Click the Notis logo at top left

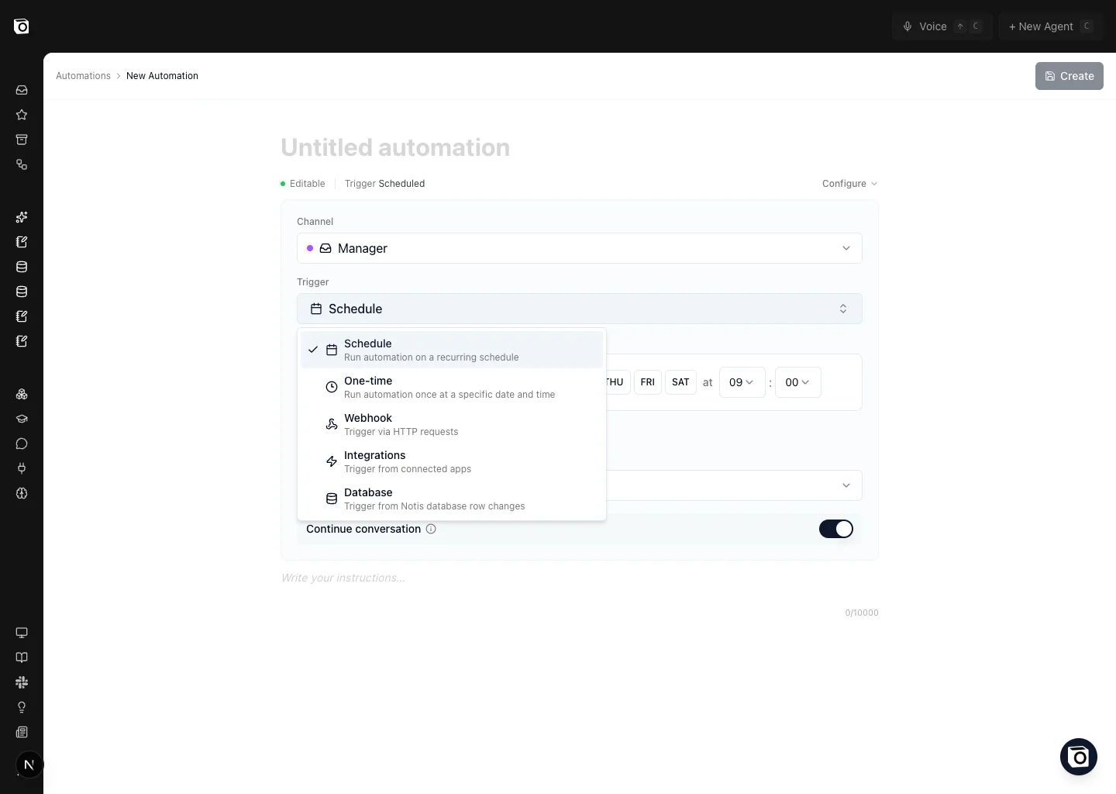coord(22,26)
